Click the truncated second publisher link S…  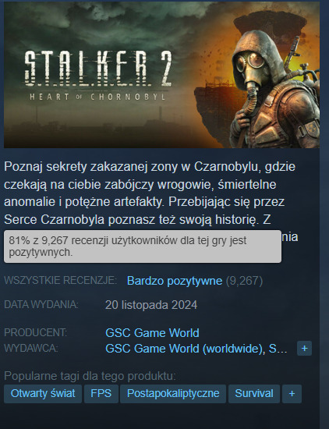click(278, 349)
